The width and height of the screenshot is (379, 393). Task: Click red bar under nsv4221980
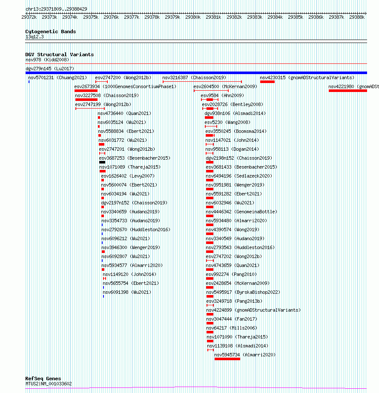(348, 91)
